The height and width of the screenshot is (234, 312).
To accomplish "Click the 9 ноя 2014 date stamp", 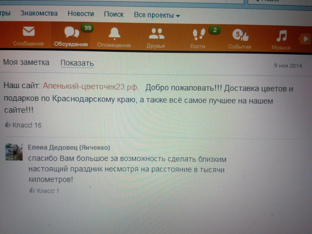I will tap(288, 66).
